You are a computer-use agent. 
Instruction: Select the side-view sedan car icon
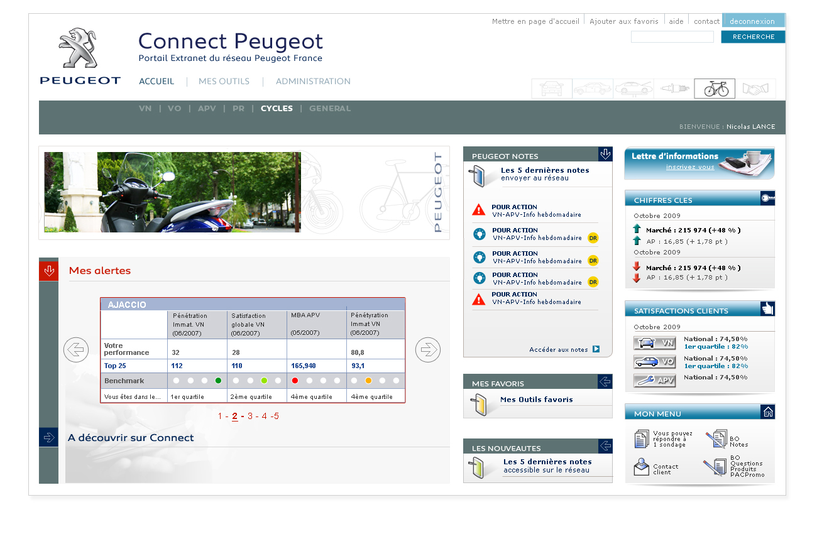[593, 89]
